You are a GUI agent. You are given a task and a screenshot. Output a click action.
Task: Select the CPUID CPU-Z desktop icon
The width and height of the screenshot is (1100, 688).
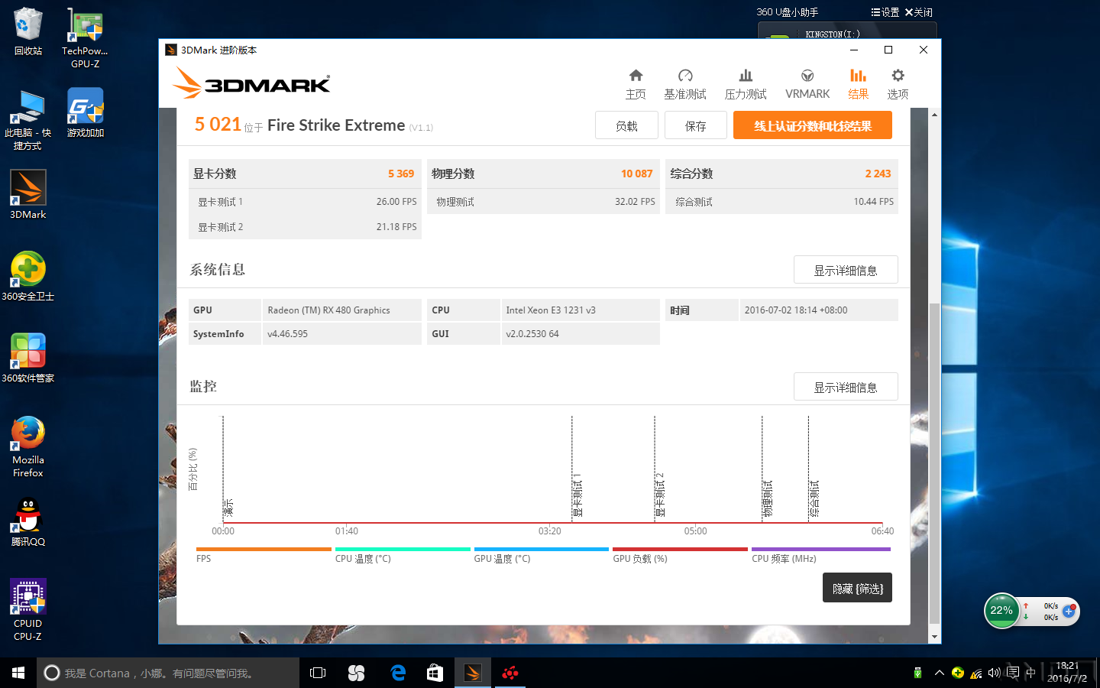tap(28, 610)
